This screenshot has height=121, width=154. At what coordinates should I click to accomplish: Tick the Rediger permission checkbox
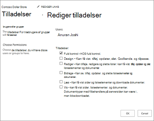61,63
